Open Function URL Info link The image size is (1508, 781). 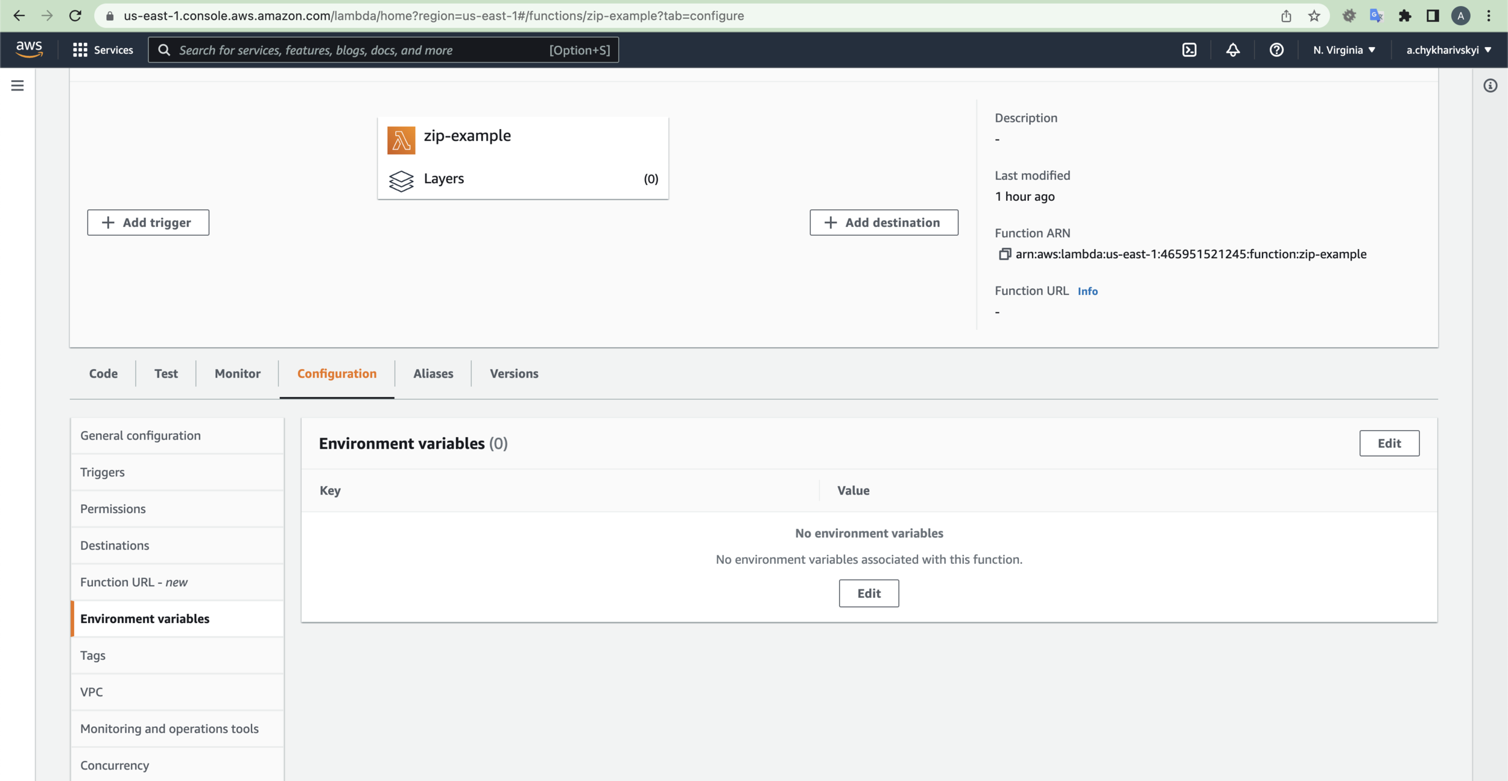pyautogui.click(x=1087, y=291)
